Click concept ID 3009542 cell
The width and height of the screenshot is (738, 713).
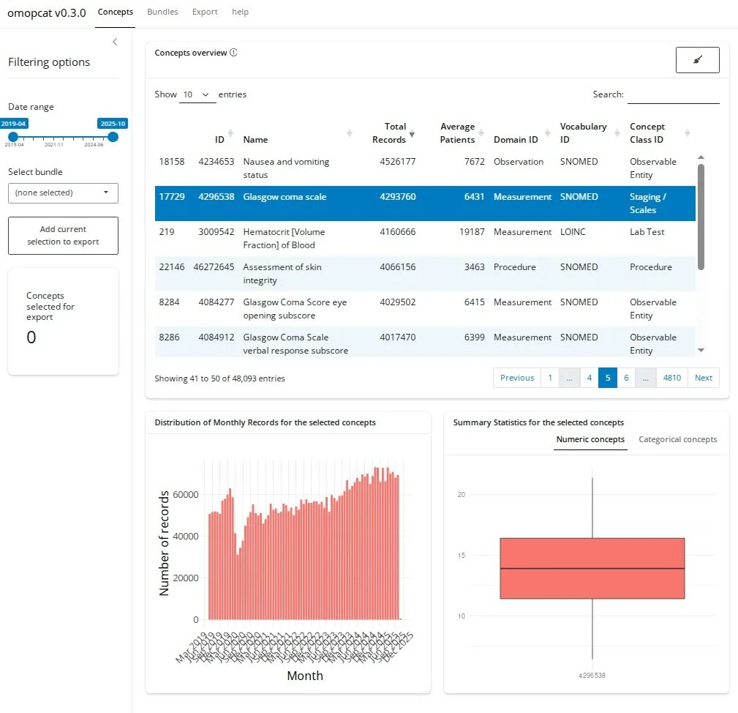[216, 232]
